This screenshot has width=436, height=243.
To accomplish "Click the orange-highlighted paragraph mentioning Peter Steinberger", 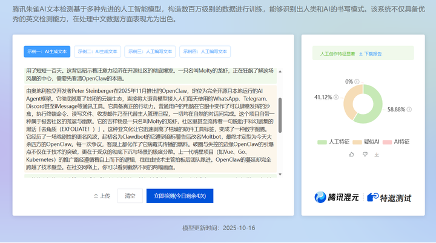I will click(150, 129).
